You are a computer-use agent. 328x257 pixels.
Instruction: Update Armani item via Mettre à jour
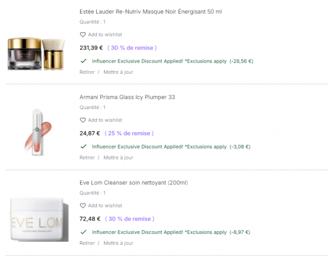(x=119, y=158)
